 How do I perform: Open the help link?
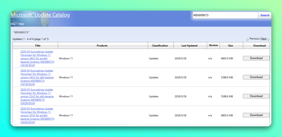tap(21, 24)
